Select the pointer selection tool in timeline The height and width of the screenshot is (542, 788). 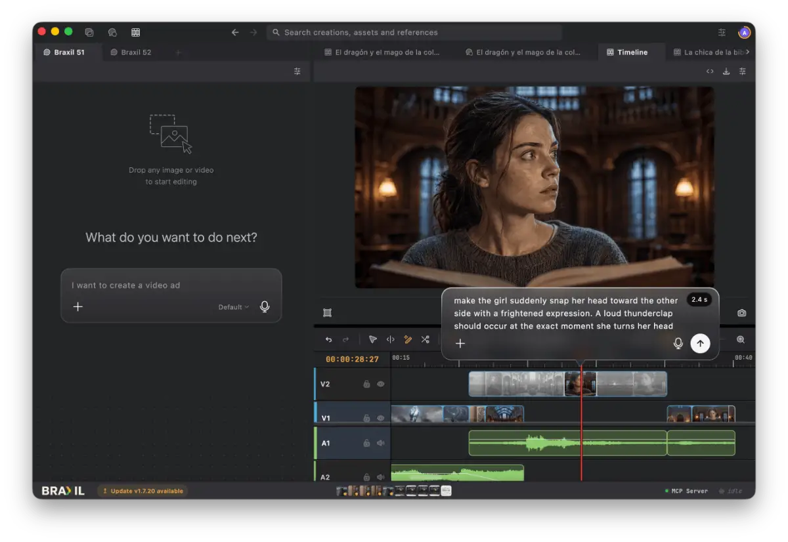pyautogui.click(x=372, y=339)
